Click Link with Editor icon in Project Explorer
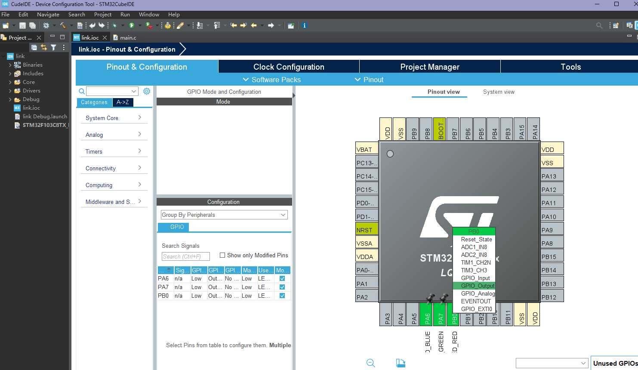This screenshot has height=370, width=638. pyautogui.click(x=44, y=47)
